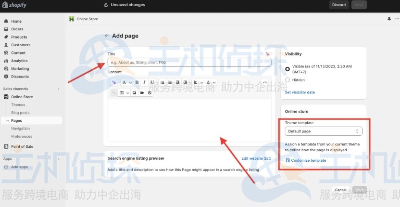Click the Add apps plus icon
This screenshot has height=207, width=400.
tap(6, 167)
